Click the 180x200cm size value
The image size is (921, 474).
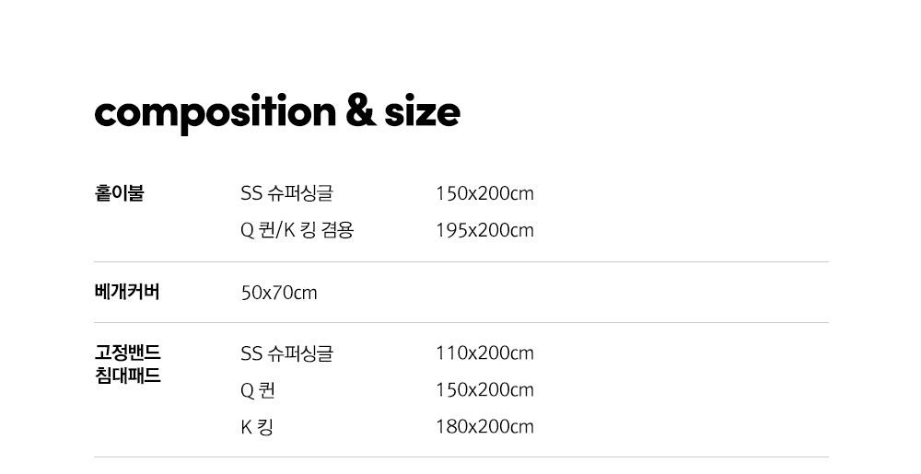point(484,427)
